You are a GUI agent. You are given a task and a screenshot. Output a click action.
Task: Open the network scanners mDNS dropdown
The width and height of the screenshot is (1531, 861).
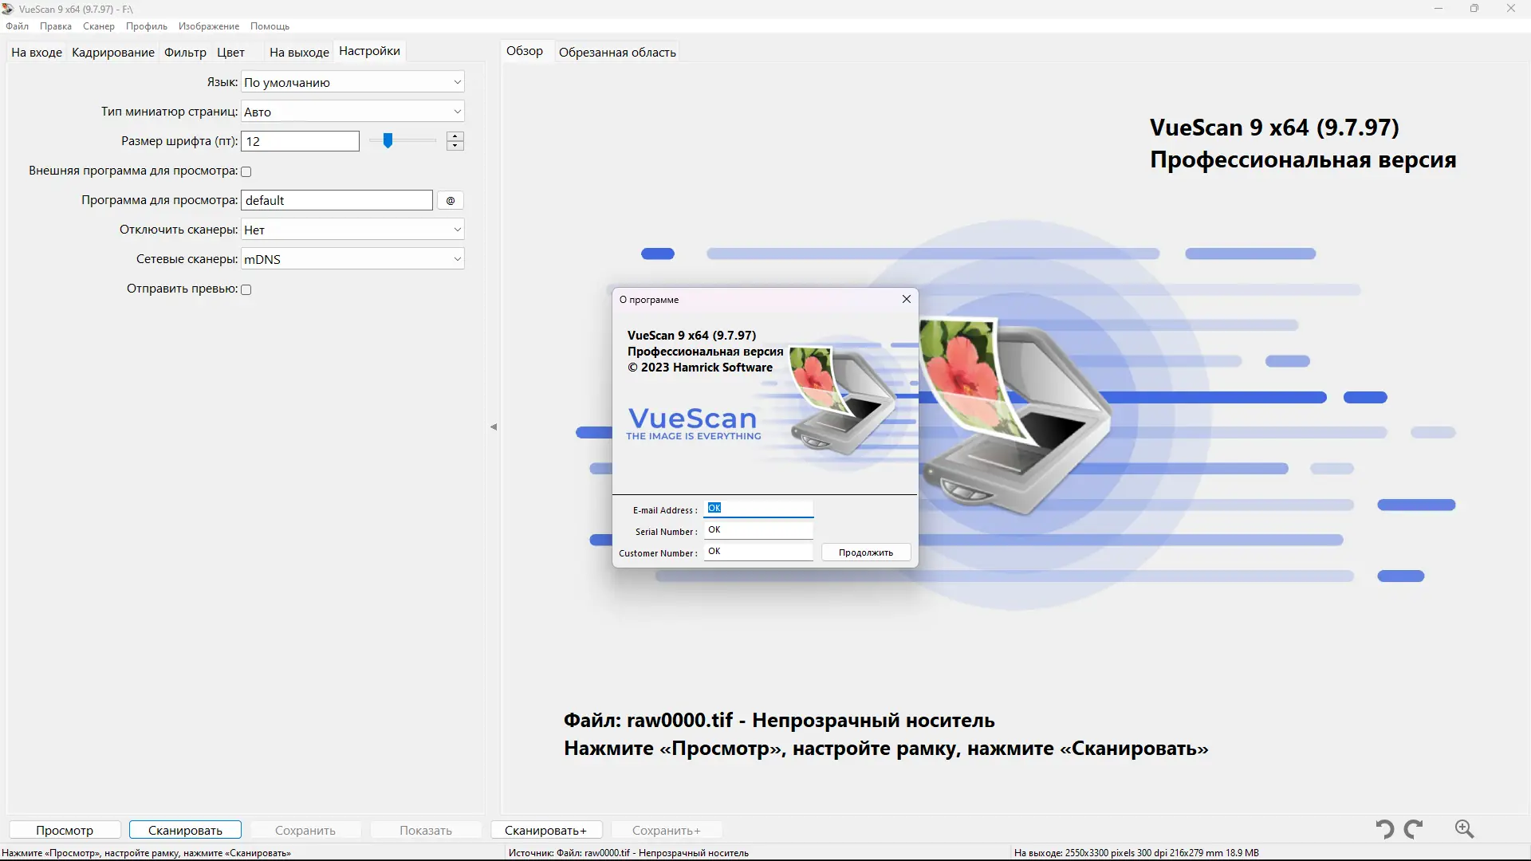pos(352,259)
